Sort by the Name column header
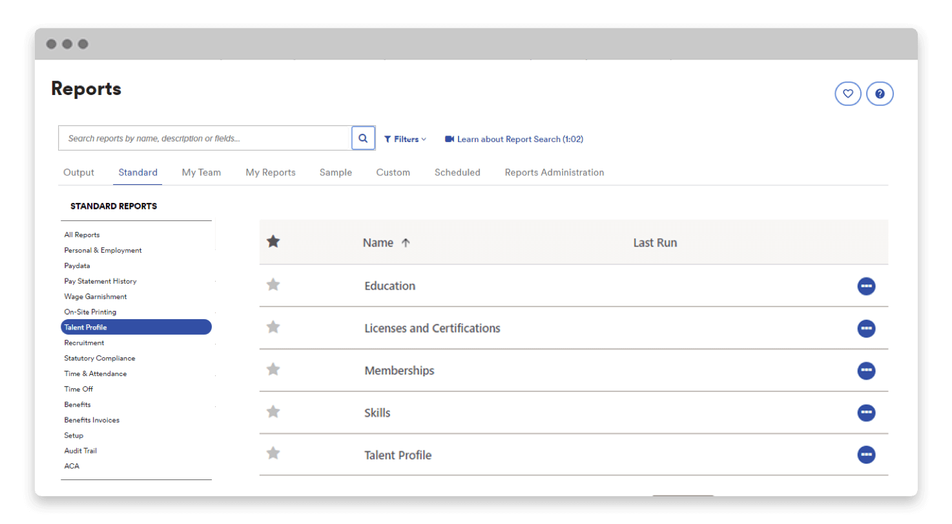952x524 pixels. tap(378, 243)
